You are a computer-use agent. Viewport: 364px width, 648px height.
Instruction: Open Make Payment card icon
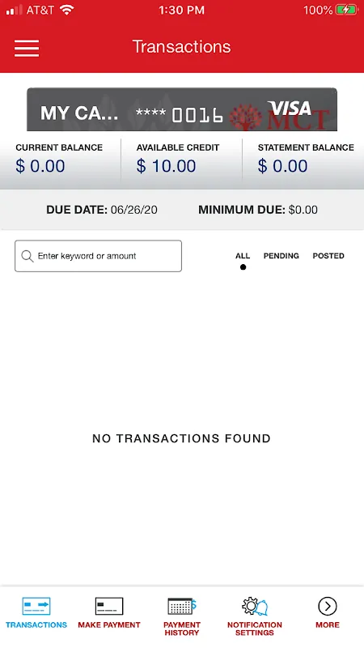(109, 606)
